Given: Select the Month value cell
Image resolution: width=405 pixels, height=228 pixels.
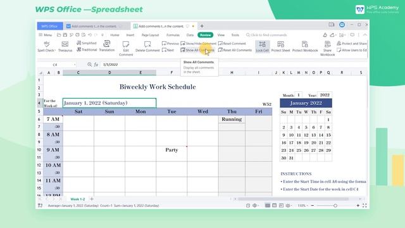Looking at the screenshot, I should [299, 95].
